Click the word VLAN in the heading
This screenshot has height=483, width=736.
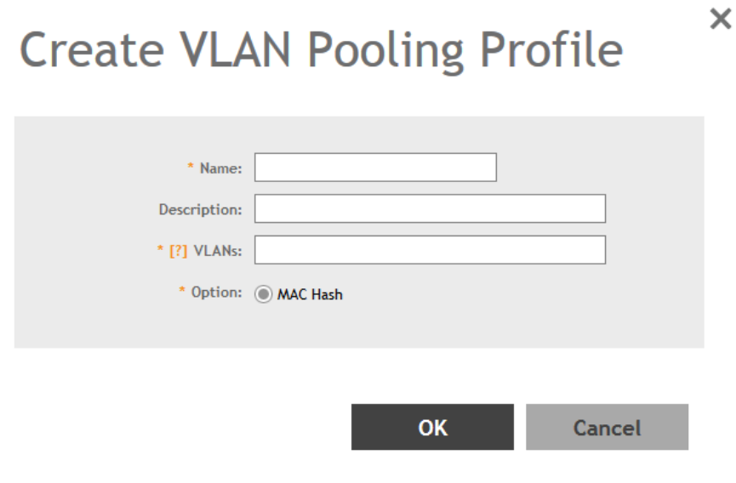point(196,51)
